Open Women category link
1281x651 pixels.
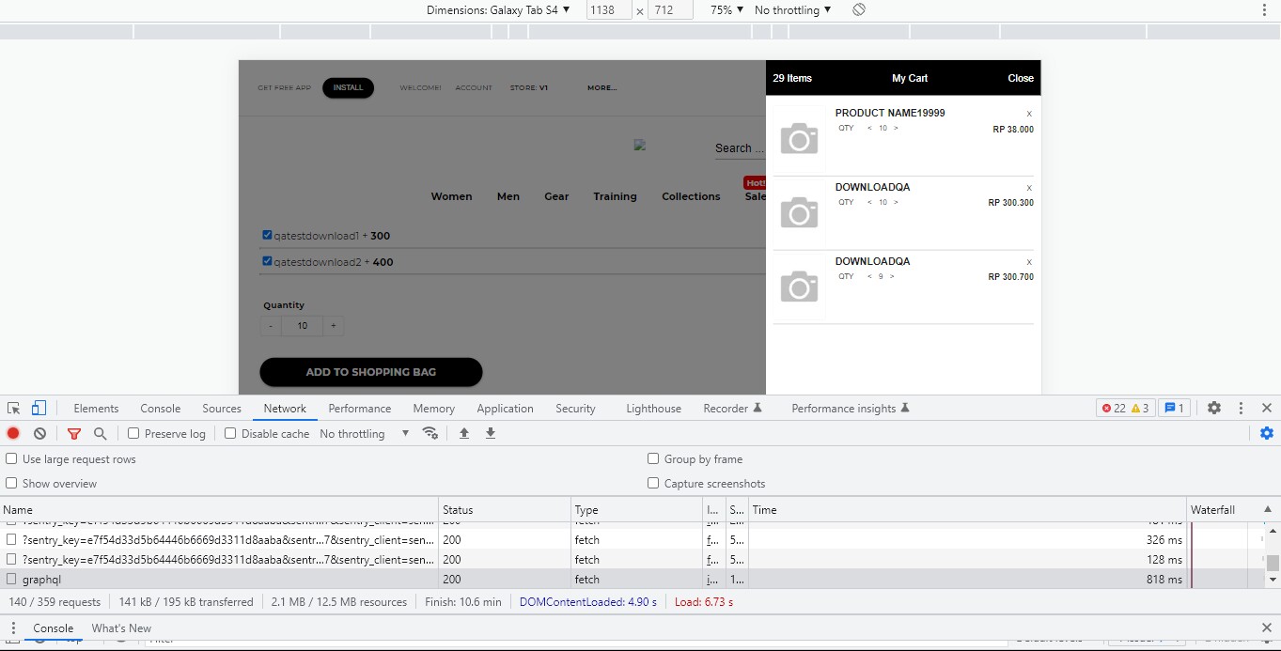(451, 196)
